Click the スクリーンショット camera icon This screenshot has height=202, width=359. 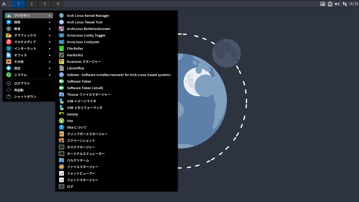(x=61, y=140)
